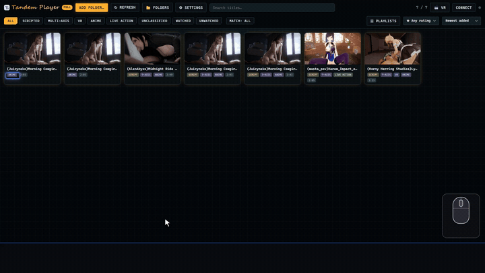
Task: Open the Folders manager
Action: [x=158, y=7]
